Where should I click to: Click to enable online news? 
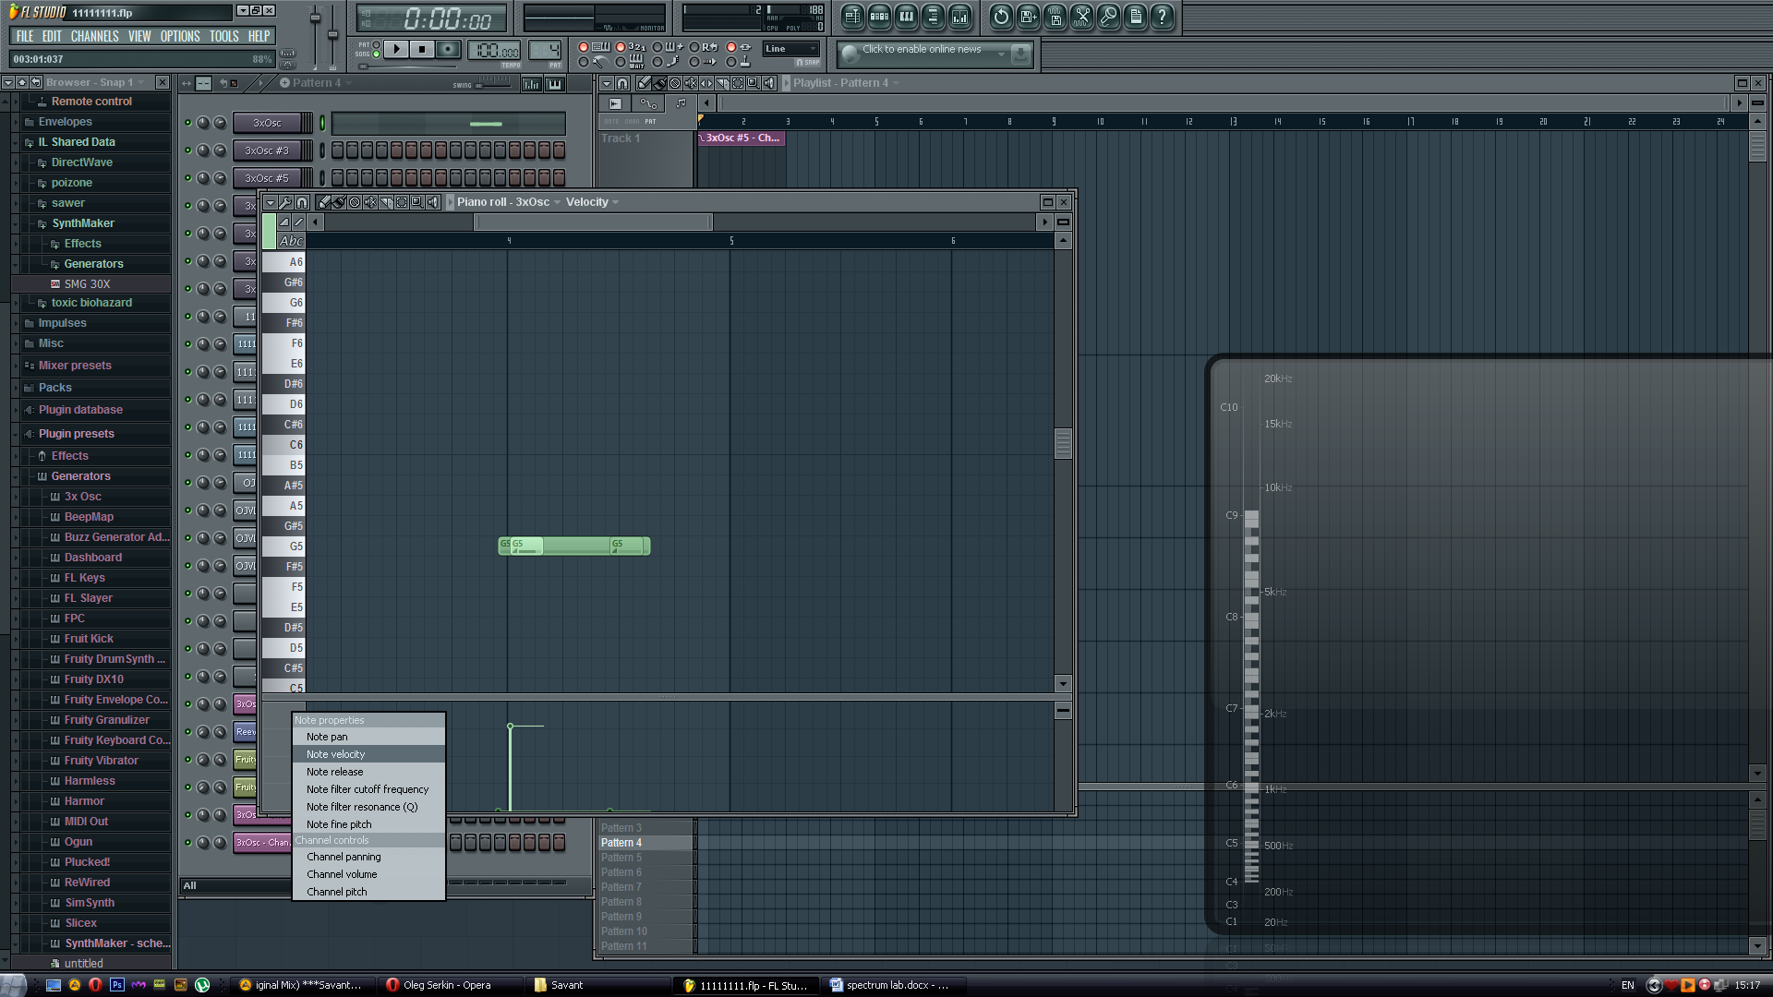pyautogui.click(x=935, y=54)
